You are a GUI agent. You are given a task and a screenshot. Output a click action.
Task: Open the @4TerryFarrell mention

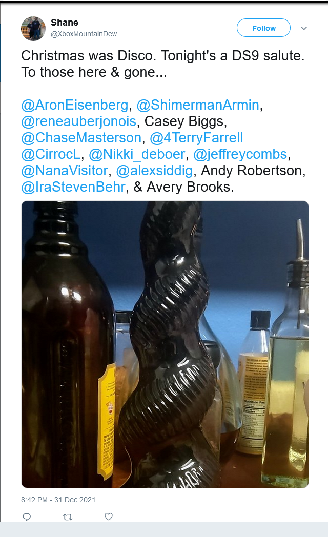pos(196,138)
